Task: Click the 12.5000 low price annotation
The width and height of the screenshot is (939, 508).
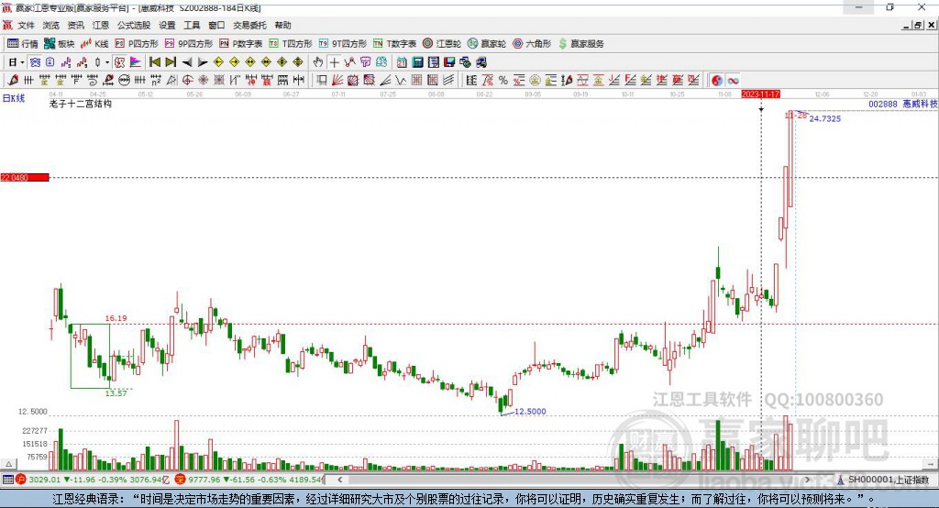Action: 530,412
